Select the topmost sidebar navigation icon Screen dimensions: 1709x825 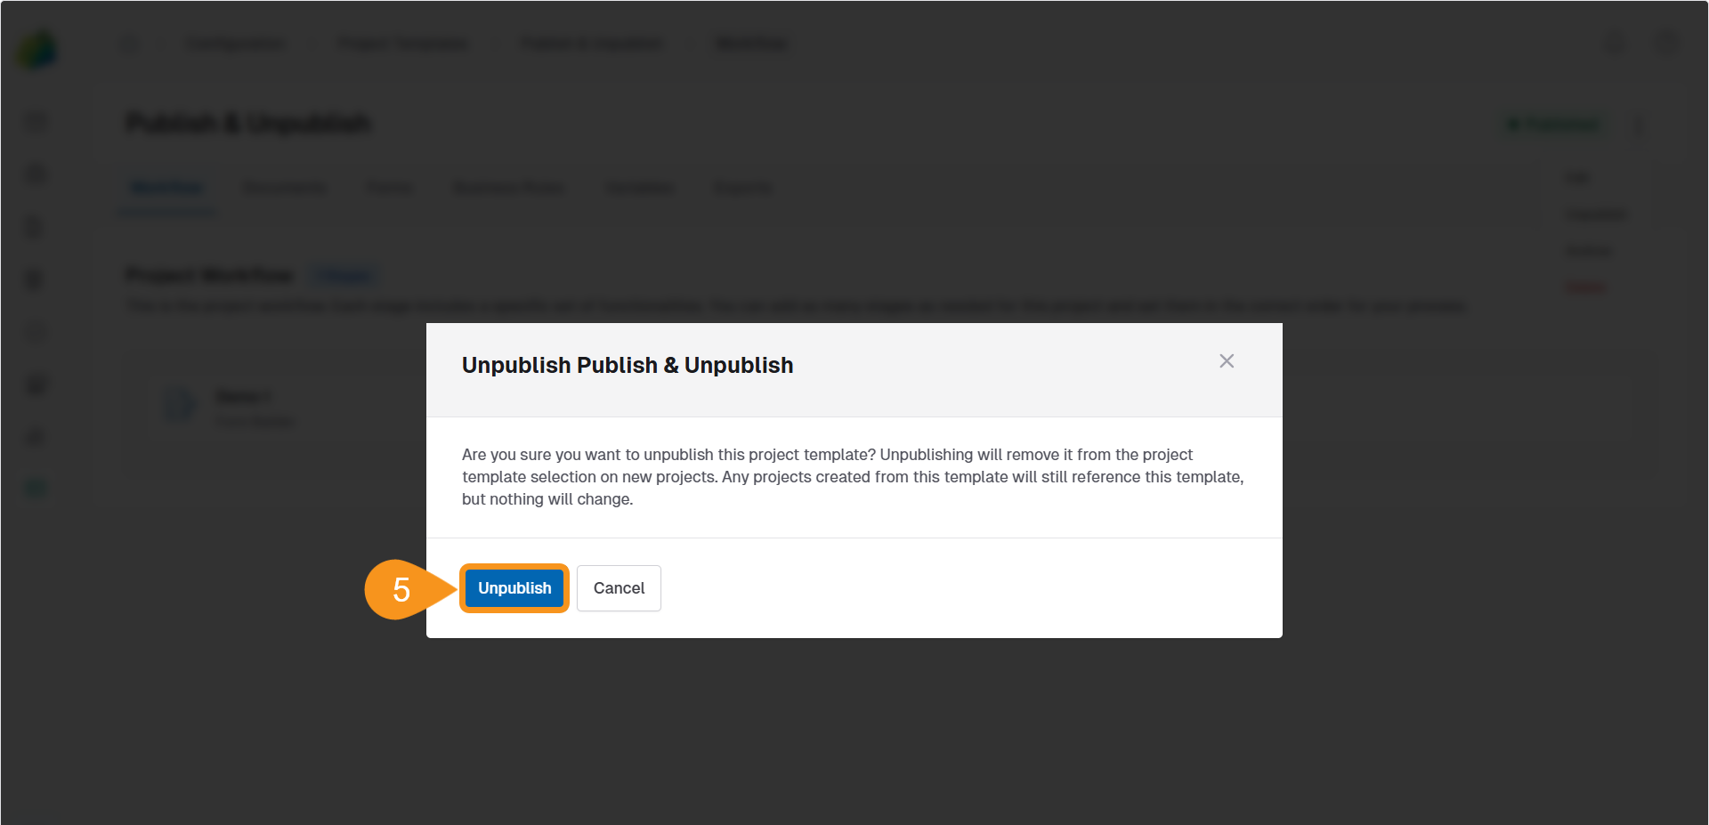click(35, 121)
